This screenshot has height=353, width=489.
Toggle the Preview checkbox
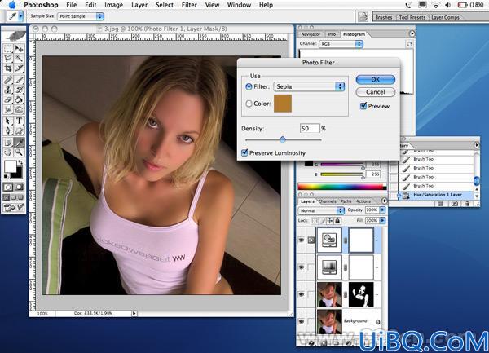point(363,106)
